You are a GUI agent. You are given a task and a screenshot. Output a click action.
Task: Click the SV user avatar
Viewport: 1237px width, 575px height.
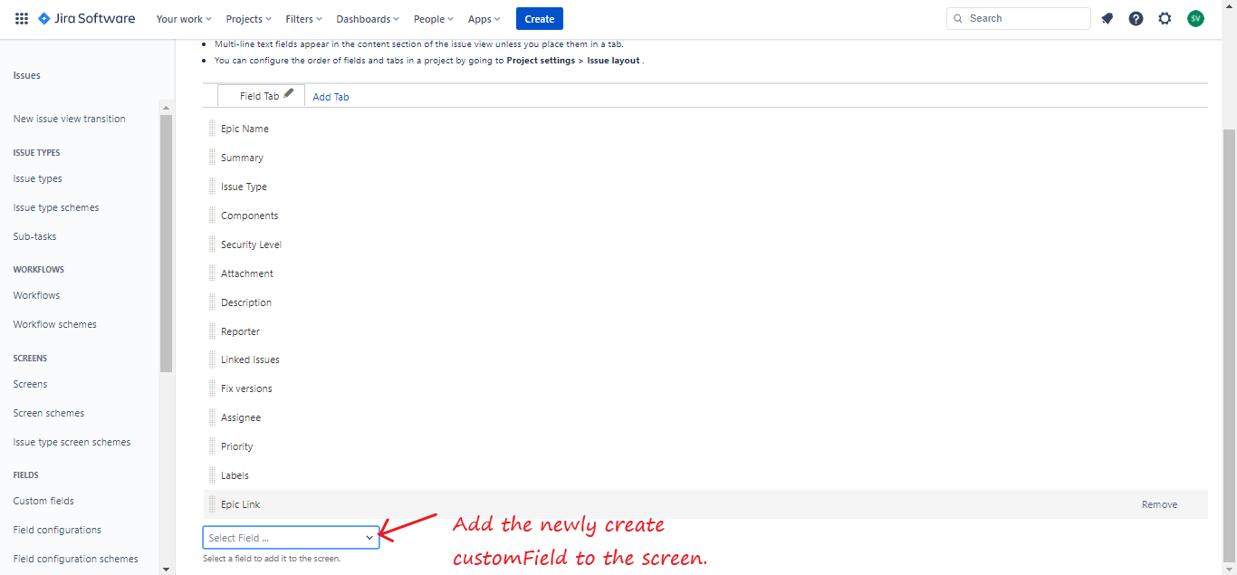click(x=1195, y=18)
